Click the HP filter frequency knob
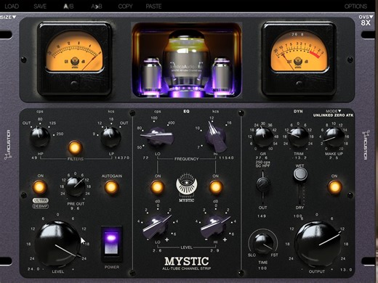Image resolution: width=378 pixels, height=283 pixels. click(40, 137)
